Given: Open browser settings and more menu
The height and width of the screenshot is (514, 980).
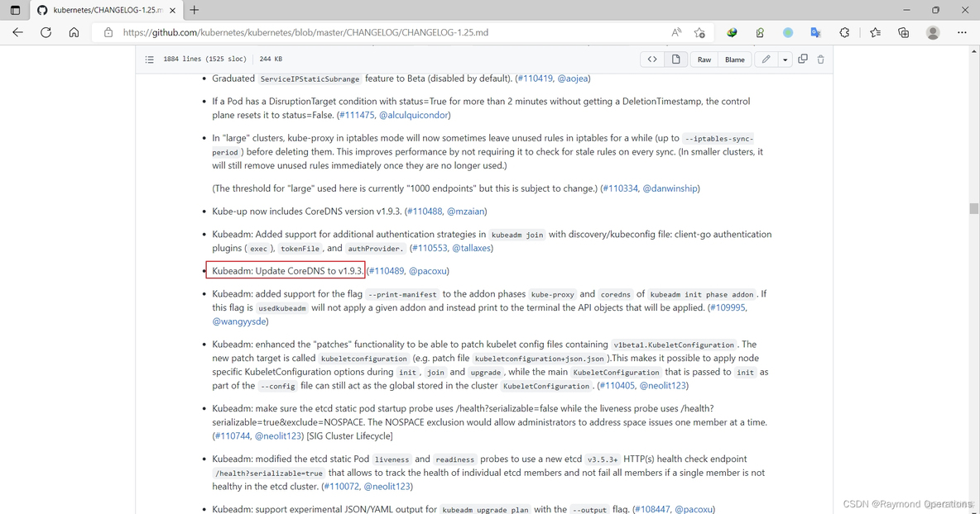Looking at the screenshot, I should tap(962, 32).
